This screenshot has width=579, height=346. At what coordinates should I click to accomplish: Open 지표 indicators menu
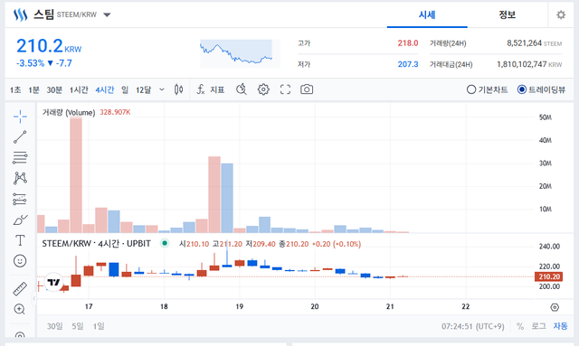click(x=211, y=89)
